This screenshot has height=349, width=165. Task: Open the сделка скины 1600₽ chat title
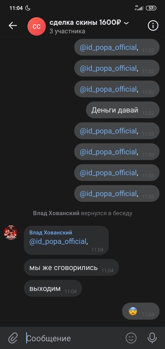click(x=85, y=23)
